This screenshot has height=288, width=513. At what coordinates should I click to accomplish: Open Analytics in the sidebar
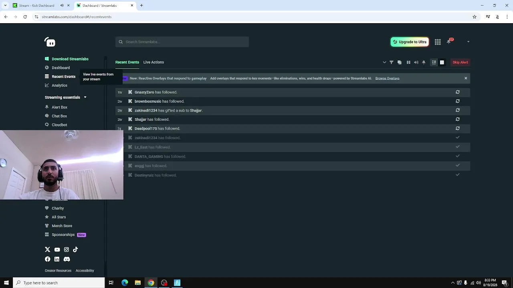pyautogui.click(x=56, y=85)
